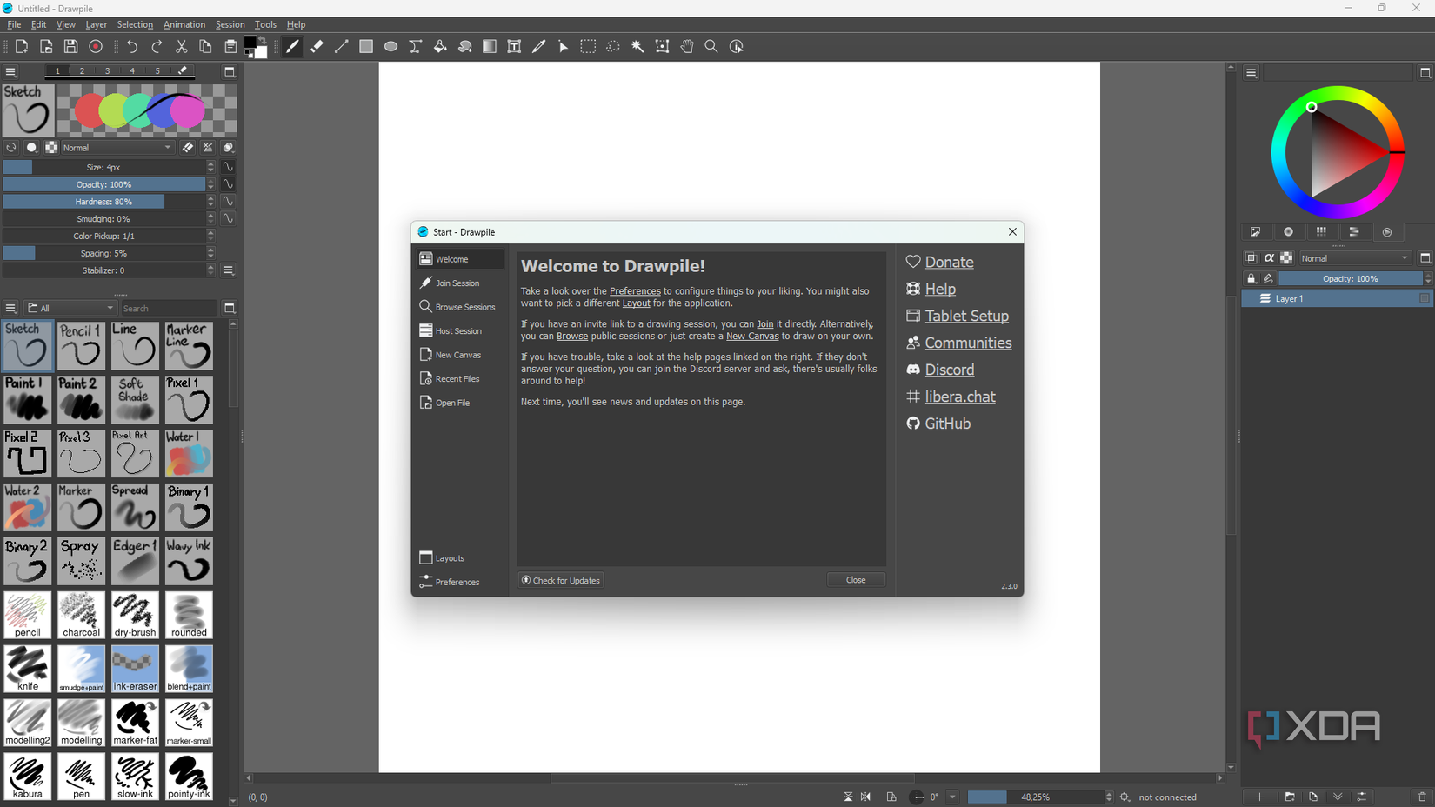
Task: Toggle Layer 1 visibility checkbox
Action: (1425, 298)
